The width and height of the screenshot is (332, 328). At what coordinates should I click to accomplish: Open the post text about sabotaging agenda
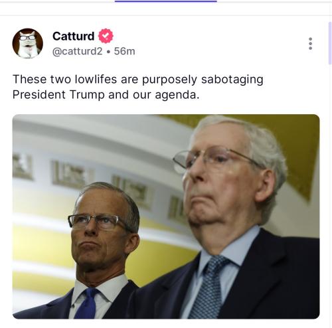(x=137, y=87)
